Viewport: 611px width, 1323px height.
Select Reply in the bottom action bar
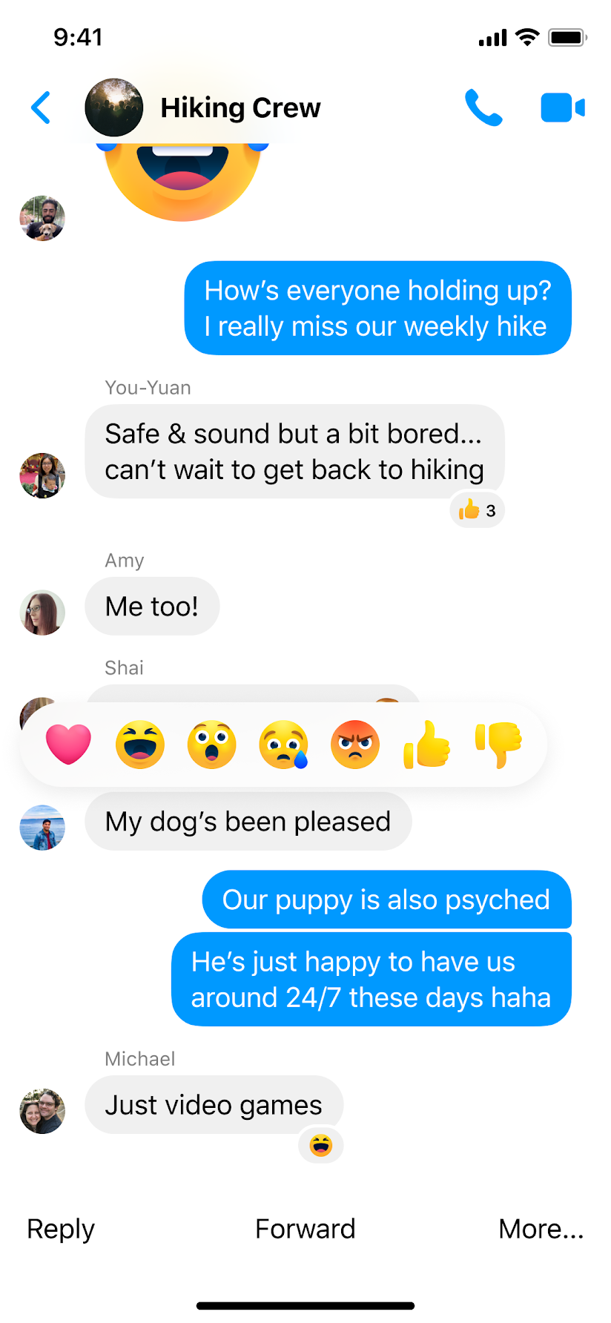tap(61, 1229)
